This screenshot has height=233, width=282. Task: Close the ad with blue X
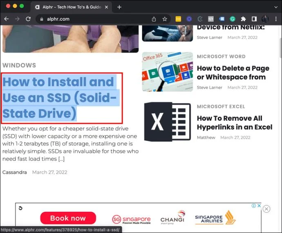pos(259,206)
